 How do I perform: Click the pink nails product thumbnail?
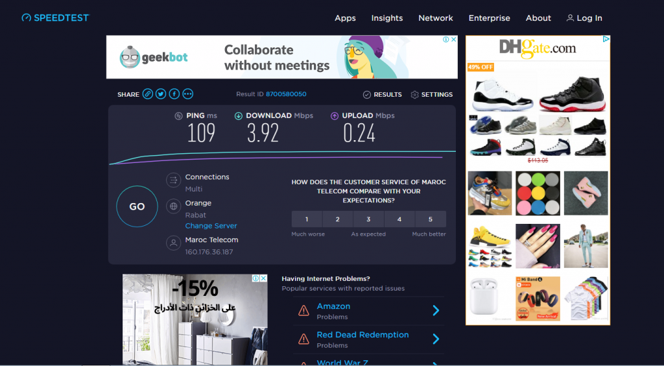click(x=538, y=246)
